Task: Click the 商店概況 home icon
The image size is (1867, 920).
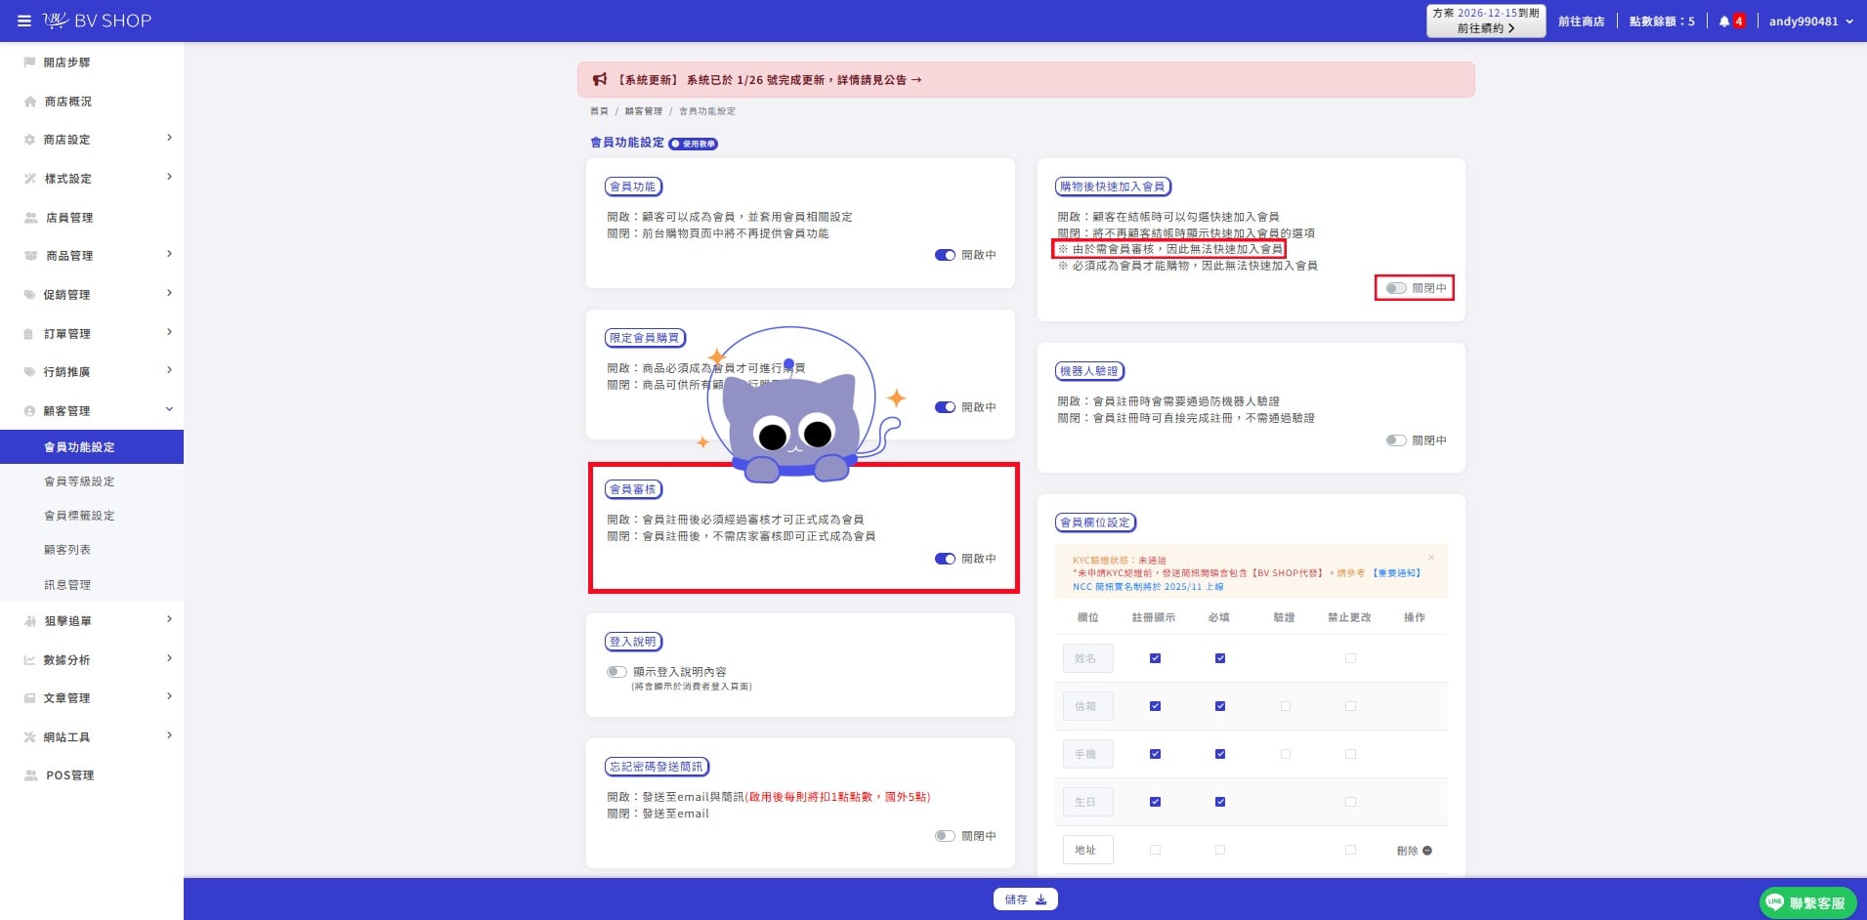Action: tap(29, 102)
